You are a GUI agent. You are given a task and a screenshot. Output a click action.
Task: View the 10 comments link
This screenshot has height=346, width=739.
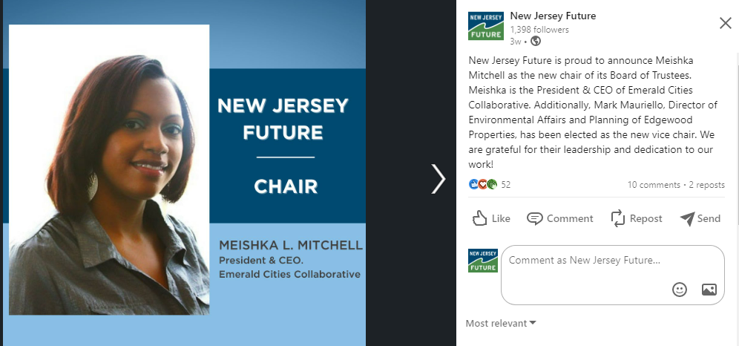[x=653, y=185]
